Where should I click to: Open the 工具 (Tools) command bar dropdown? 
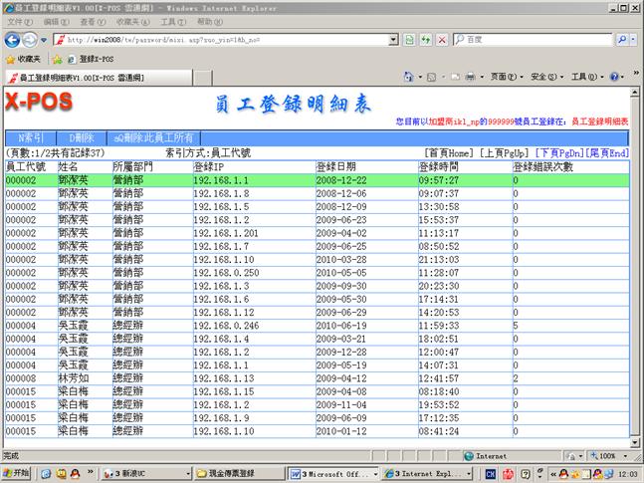pyautogui.click(x=583, y=77)
